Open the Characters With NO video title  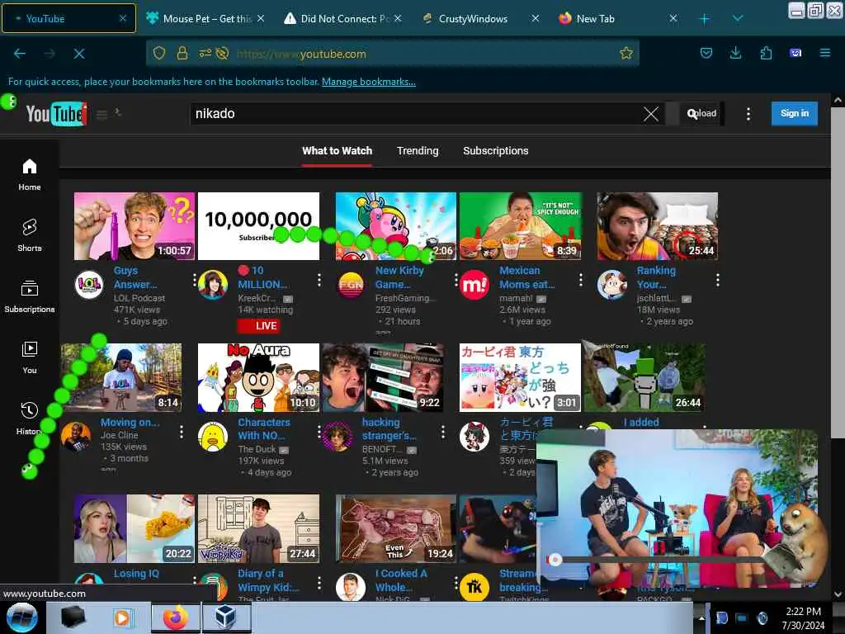tap(264, 429)
